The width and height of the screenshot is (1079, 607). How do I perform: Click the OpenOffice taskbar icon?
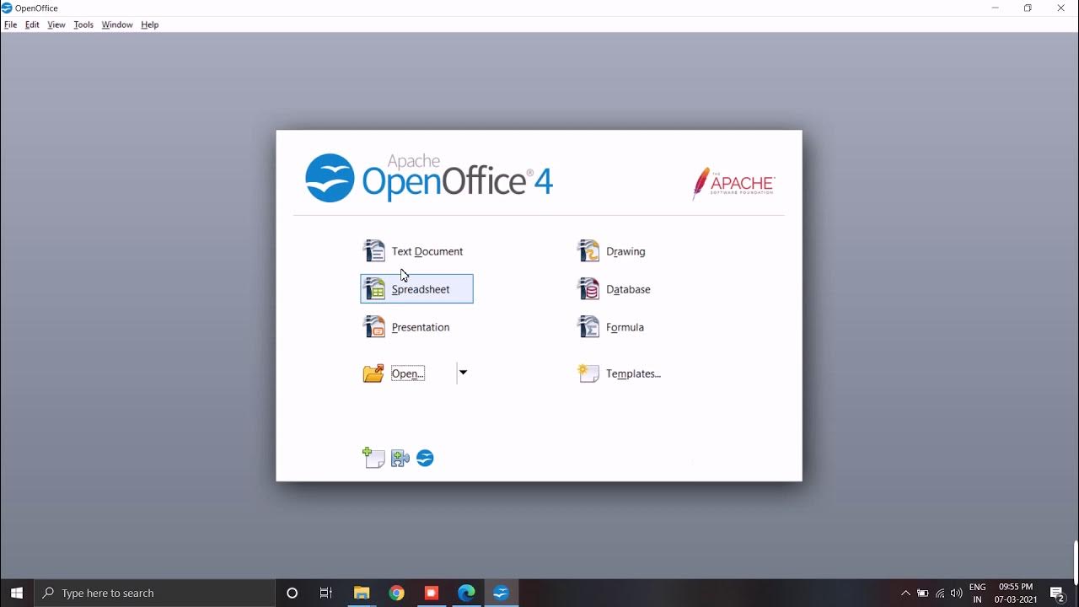point(502,593)
